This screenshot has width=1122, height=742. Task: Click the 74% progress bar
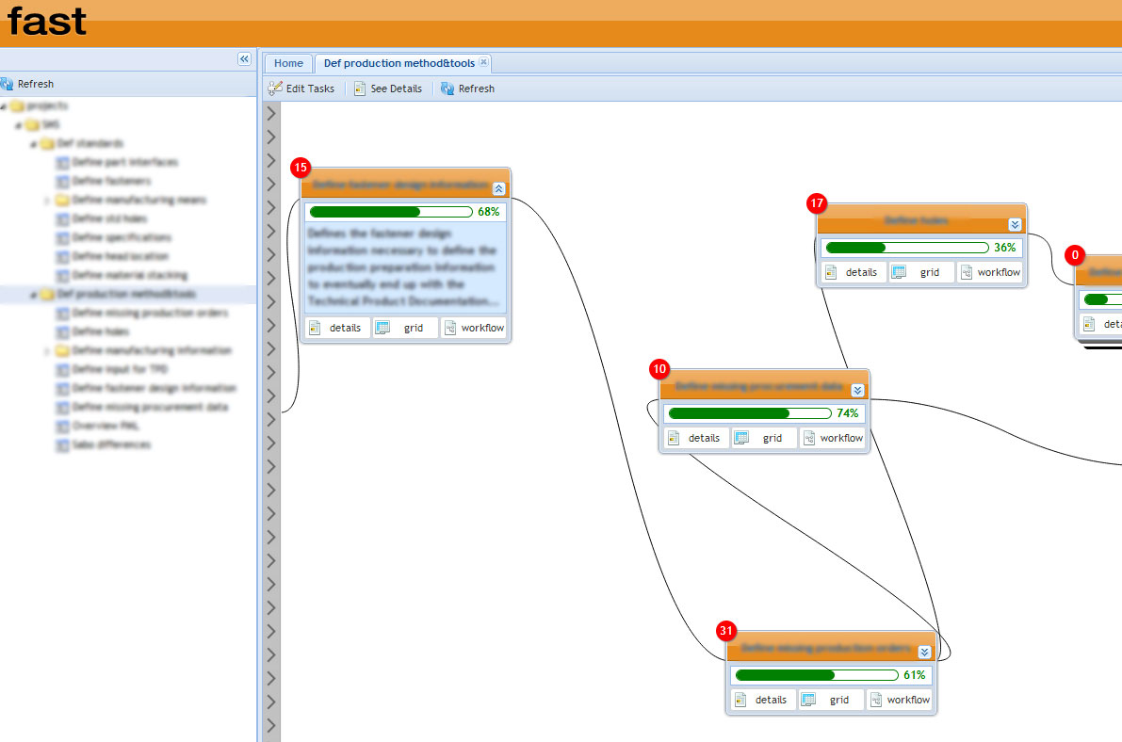tap(749, 413)
